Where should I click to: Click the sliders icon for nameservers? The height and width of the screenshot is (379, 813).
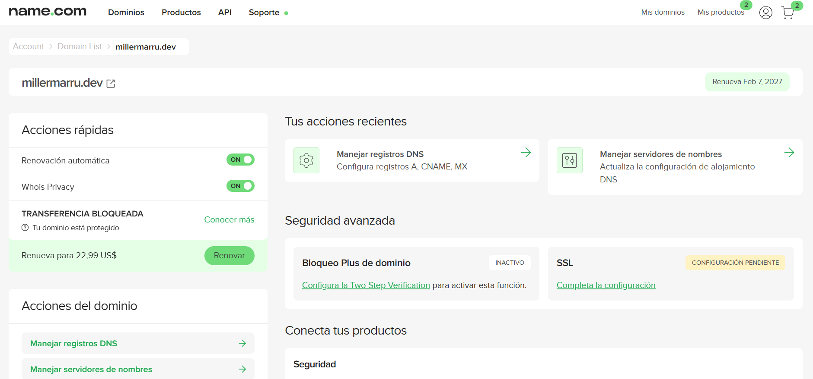(570, 160)
